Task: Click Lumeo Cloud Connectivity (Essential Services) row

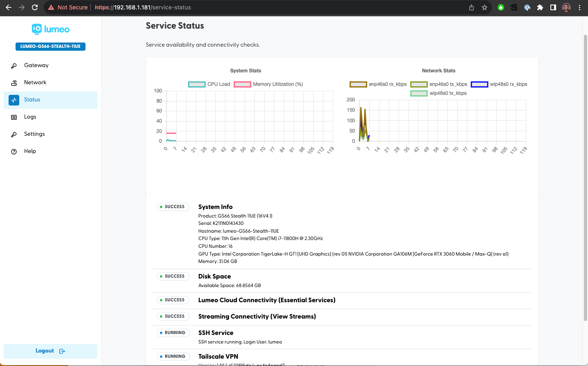Action: pyautogui.click(x=342, y=301)
